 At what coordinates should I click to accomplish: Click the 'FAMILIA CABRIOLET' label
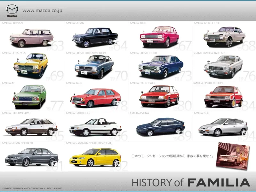tap(77, 113)
